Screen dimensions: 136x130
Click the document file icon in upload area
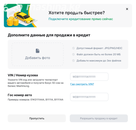tap(38, 51)
